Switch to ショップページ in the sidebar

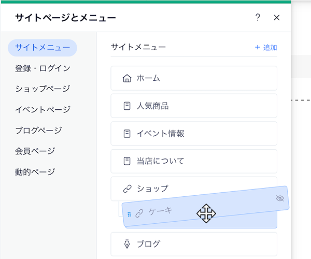43,89
